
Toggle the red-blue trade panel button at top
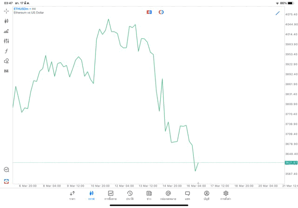point(149,12)
